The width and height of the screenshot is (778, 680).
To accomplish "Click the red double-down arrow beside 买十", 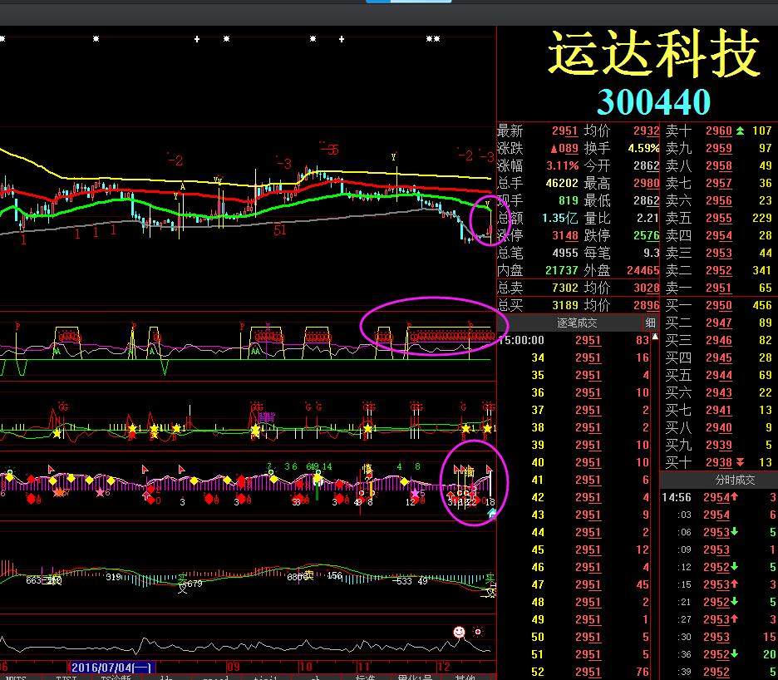I will [x=740, y=462].
